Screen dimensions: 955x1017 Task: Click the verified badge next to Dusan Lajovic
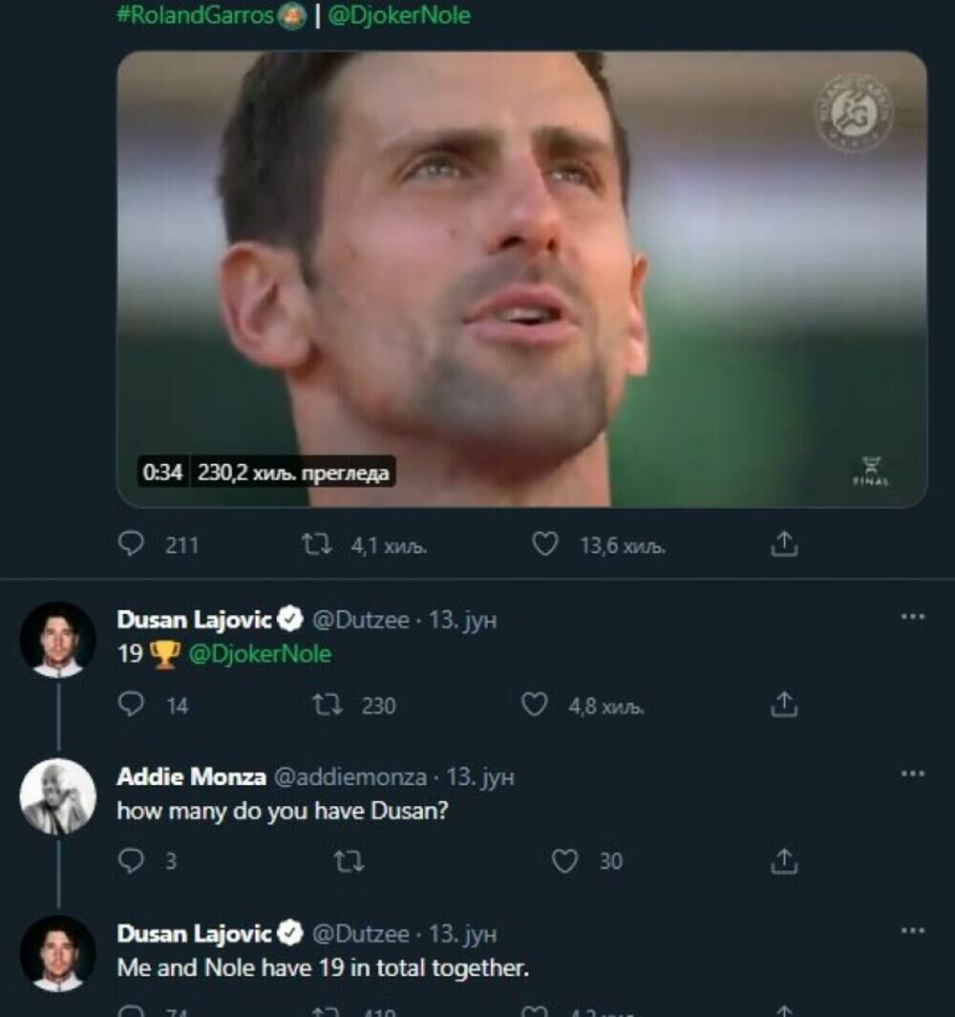pyautogui.click(x=291, y=619)
